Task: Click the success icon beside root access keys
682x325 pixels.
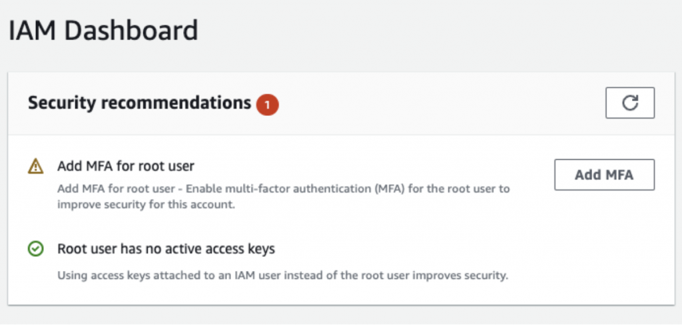Action: [x=36, y=250]
